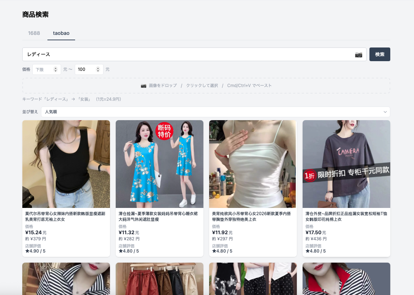
Task: Click yen estimate 約 ¥282 円
Action: [129, 239]
